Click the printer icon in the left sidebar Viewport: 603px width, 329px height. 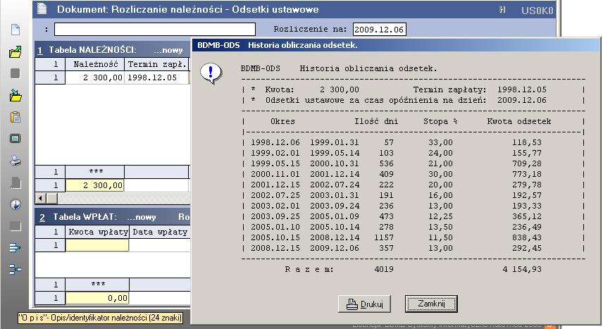point(15,161)
